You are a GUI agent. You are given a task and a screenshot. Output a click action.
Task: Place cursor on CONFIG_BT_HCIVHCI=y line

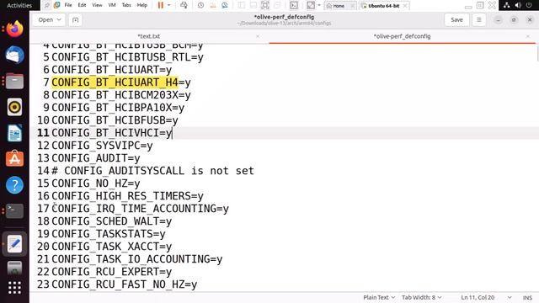pyautogui.click(x=112, y=133)
